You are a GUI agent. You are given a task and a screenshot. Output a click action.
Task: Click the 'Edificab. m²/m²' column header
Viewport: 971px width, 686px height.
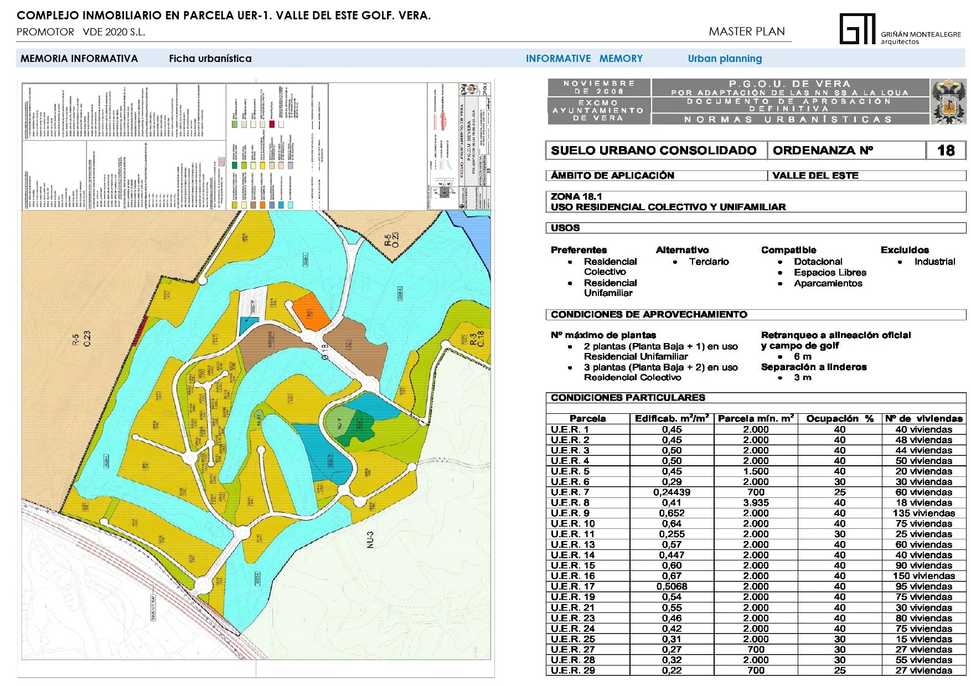click(672, 418)
